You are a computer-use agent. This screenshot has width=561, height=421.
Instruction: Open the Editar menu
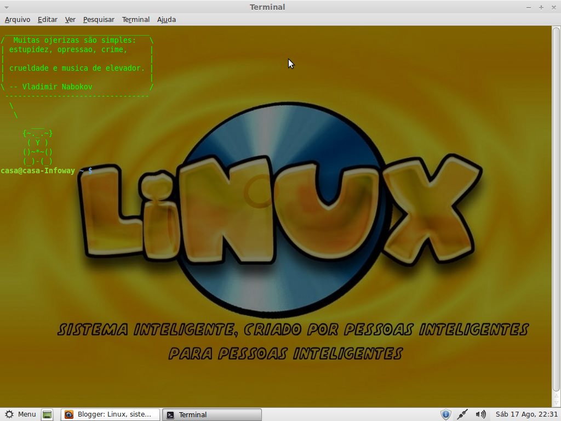(x=48, y=20)
